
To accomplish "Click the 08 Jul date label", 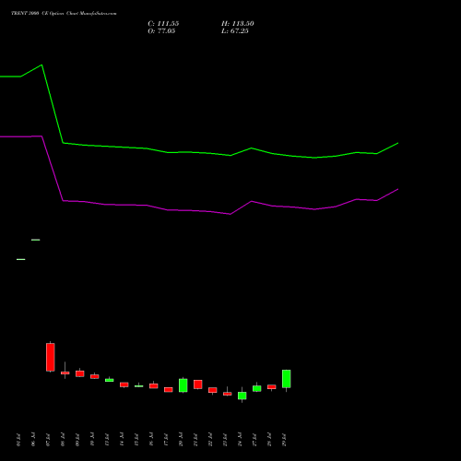I will pyautogui.click(x=63, y=440).
